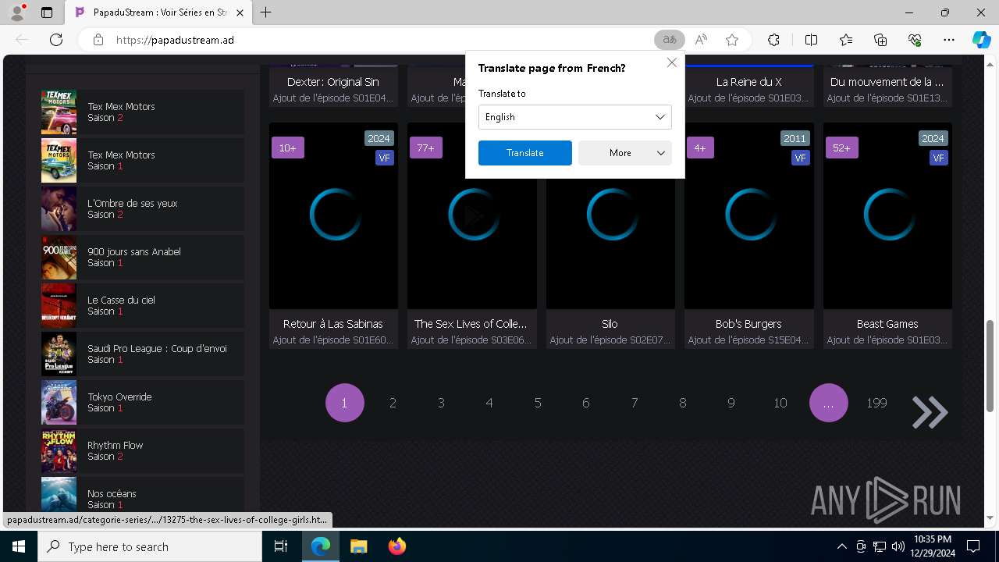The width and height of the screenshot is (999, 562).
Task: Open the tab actions menu icon
Action: coord(47,12)
